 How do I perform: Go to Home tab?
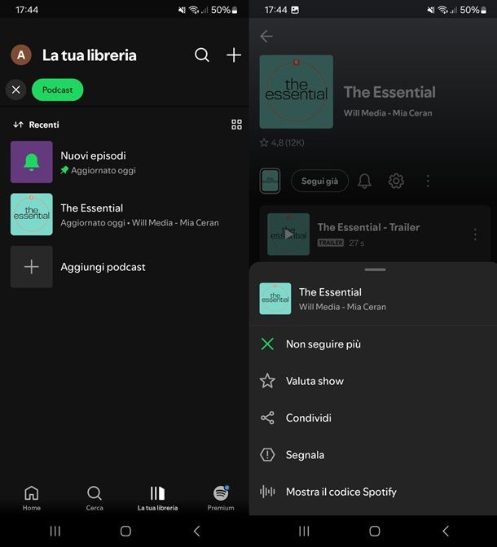click(x=32, y=498)
